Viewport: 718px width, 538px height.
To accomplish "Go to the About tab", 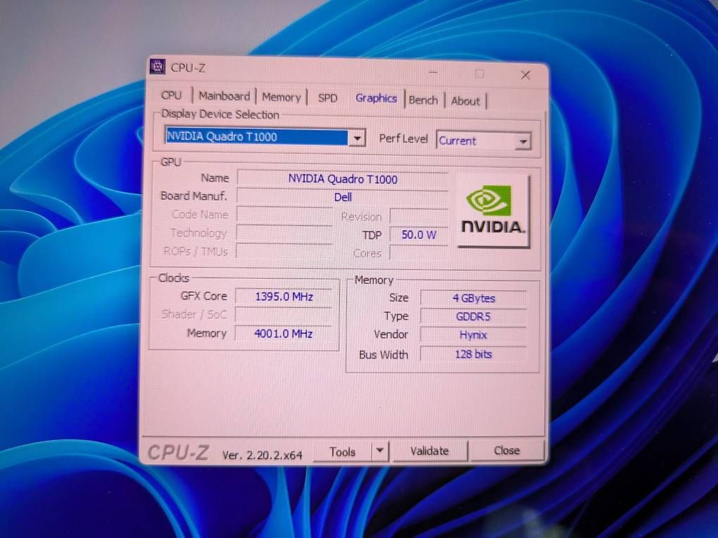I will (x=465, y=101).
